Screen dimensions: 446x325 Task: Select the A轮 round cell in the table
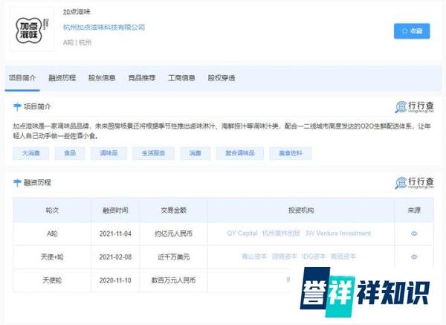click(x=52, y=234)
